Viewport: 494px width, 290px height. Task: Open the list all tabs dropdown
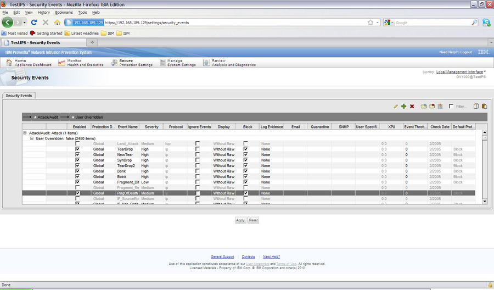pos(491,42)
